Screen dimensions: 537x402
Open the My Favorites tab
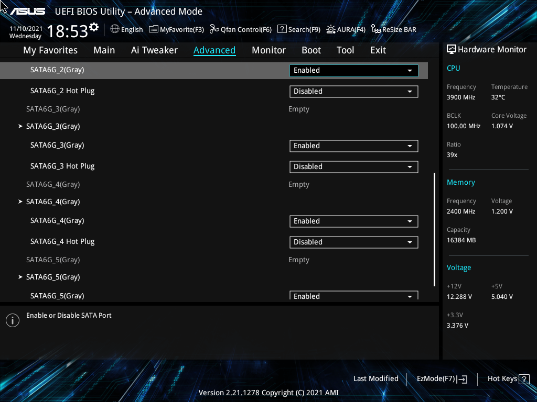(50, 50)
